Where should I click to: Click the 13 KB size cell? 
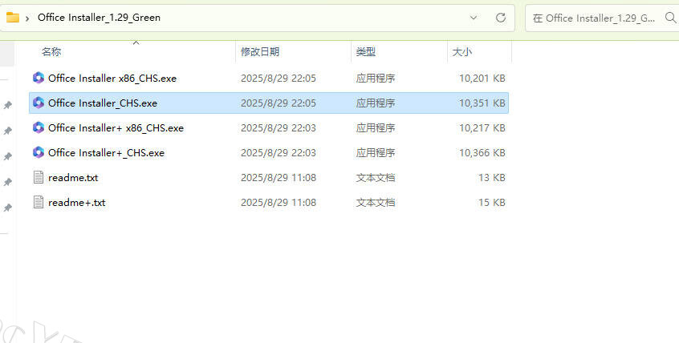492,178
